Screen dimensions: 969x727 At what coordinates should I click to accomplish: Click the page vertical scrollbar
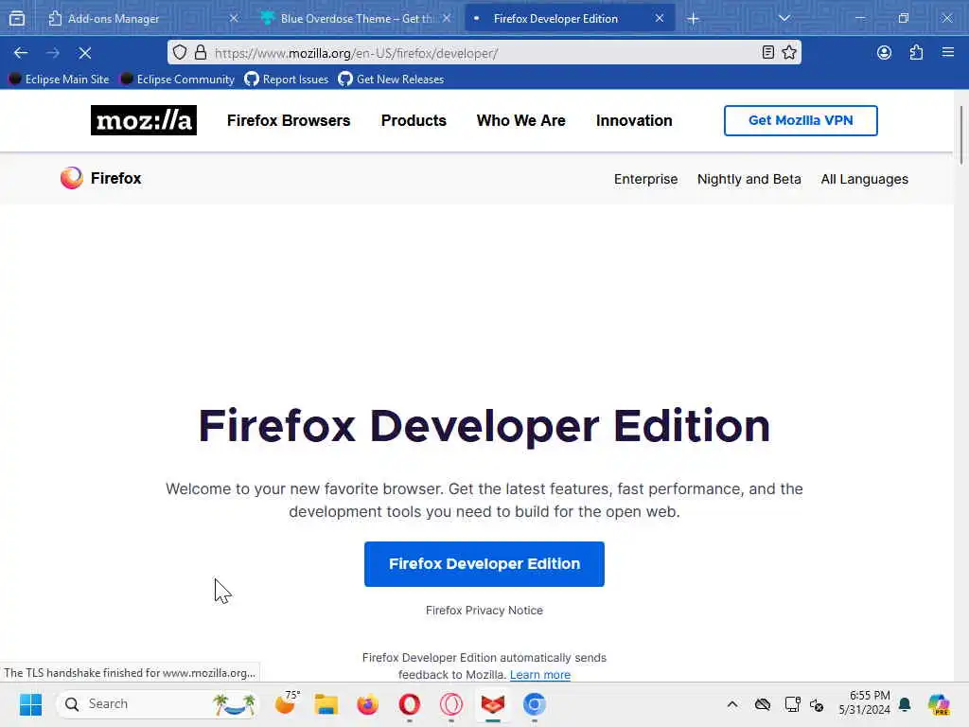961,136
